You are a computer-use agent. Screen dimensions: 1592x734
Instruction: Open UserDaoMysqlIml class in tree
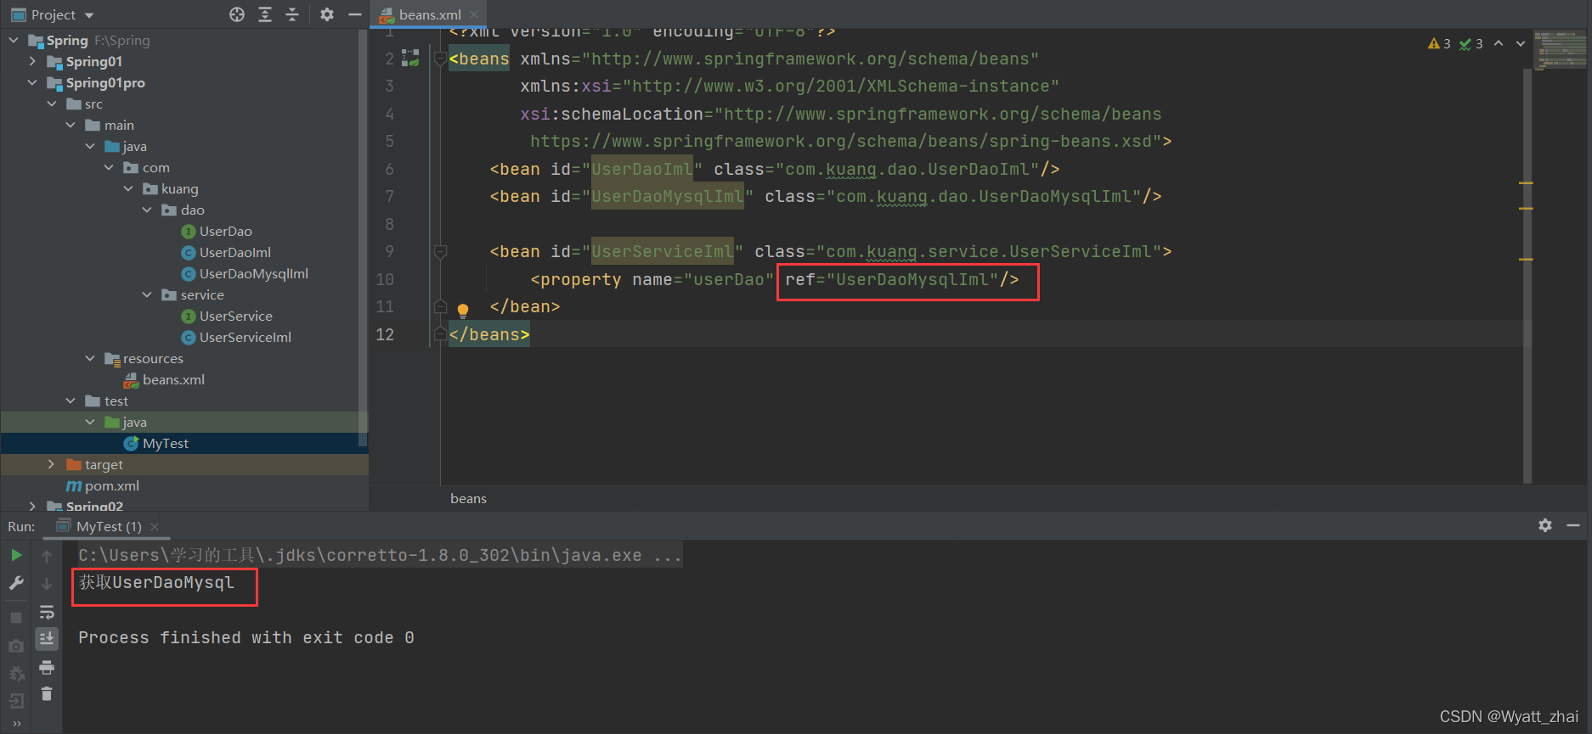point(254,273)
